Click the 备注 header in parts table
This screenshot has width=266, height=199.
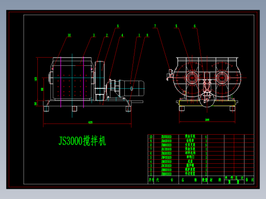tap(249, 180)
